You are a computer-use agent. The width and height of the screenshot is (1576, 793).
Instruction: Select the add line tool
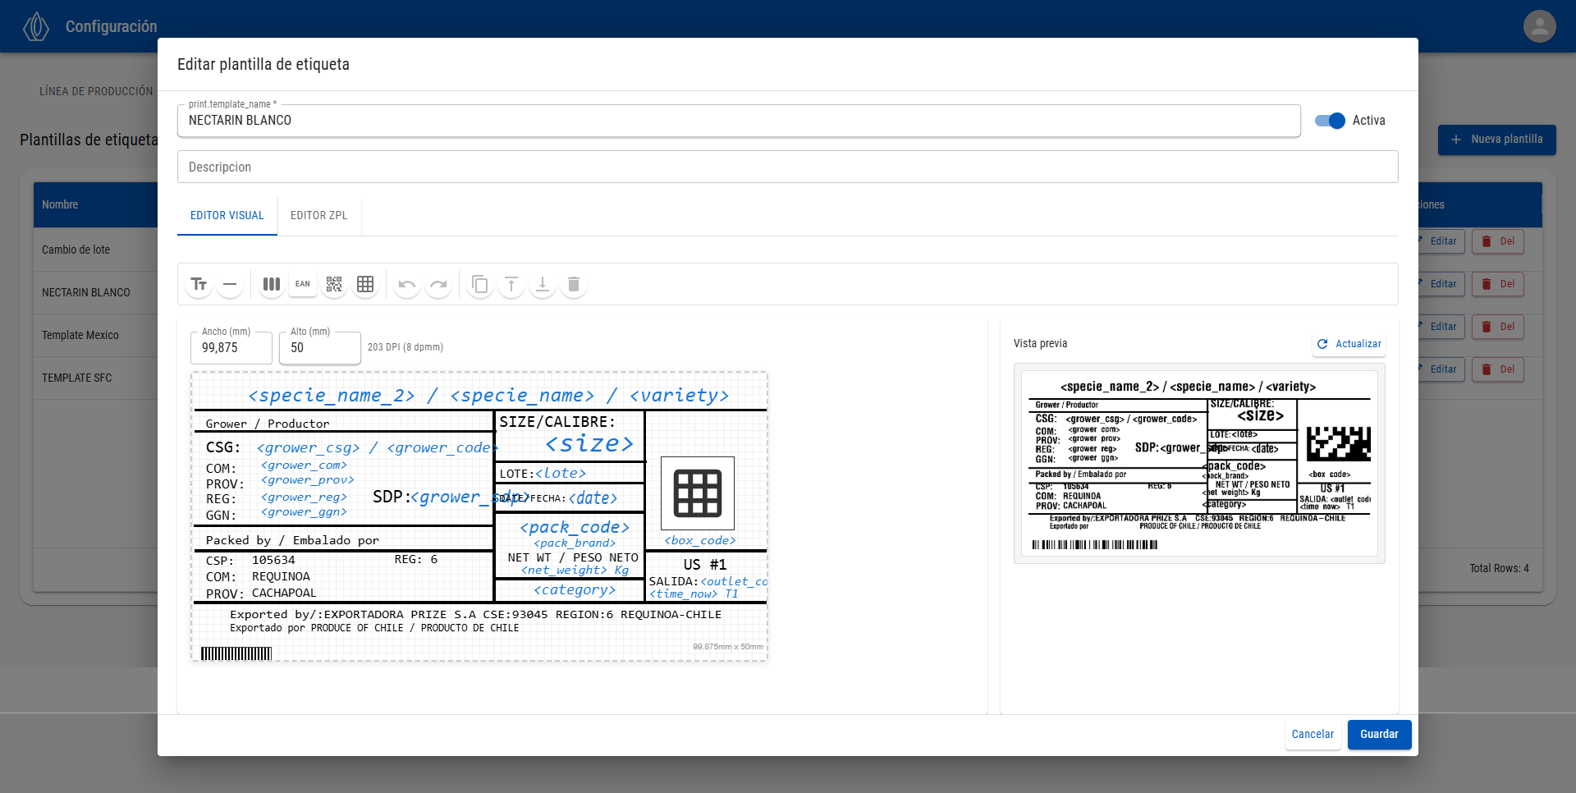(x=230, y=285)
